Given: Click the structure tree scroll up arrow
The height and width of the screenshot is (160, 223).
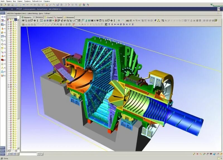Looking at the screenshot, I should coord(18,20).
